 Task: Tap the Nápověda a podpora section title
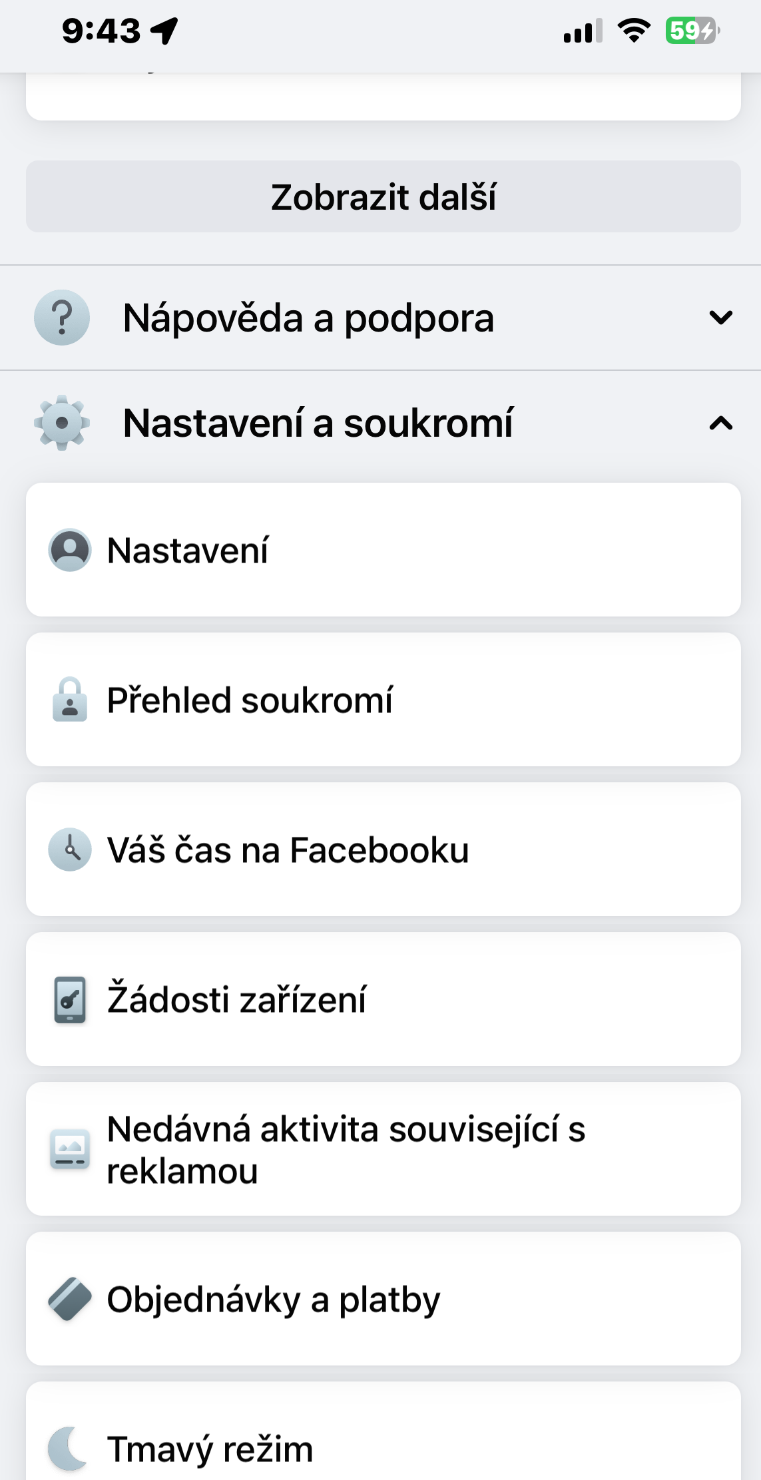[x=309, y=318]
